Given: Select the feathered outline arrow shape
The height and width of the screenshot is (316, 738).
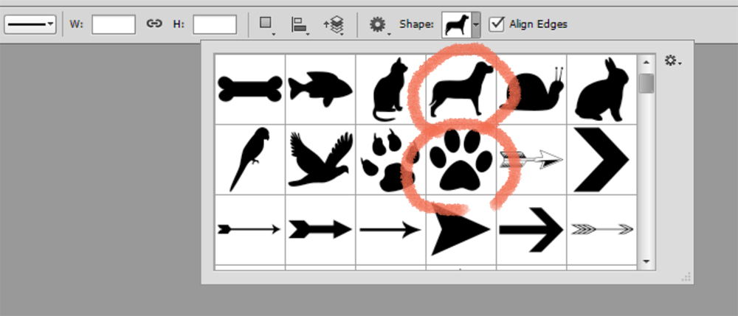Looking at the screenshot, I should click(x=531, y=160).
